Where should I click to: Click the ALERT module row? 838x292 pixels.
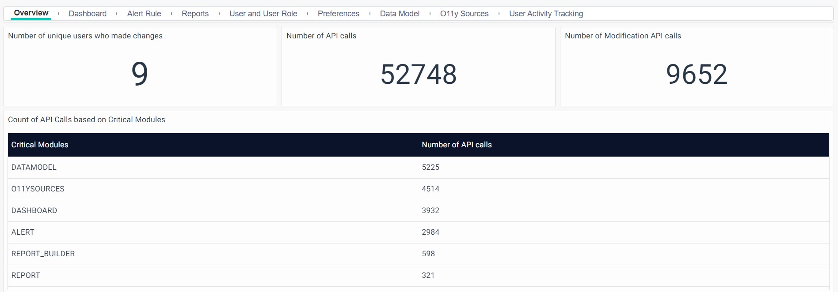click(23, 232)
